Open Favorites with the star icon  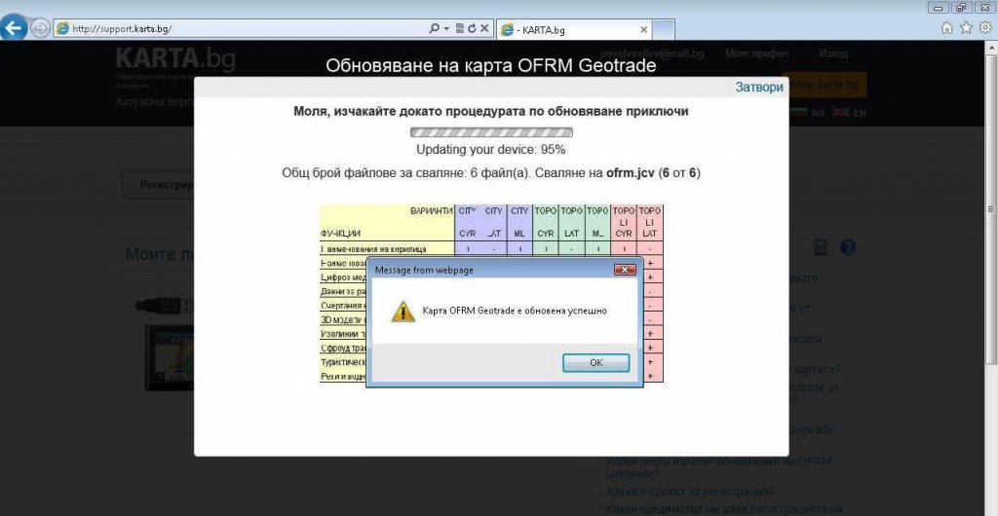pos(966,28)
